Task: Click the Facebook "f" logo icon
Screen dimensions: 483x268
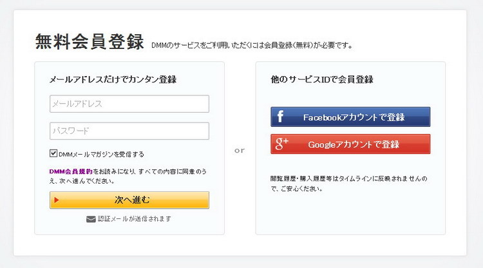Action: [280, 117]
